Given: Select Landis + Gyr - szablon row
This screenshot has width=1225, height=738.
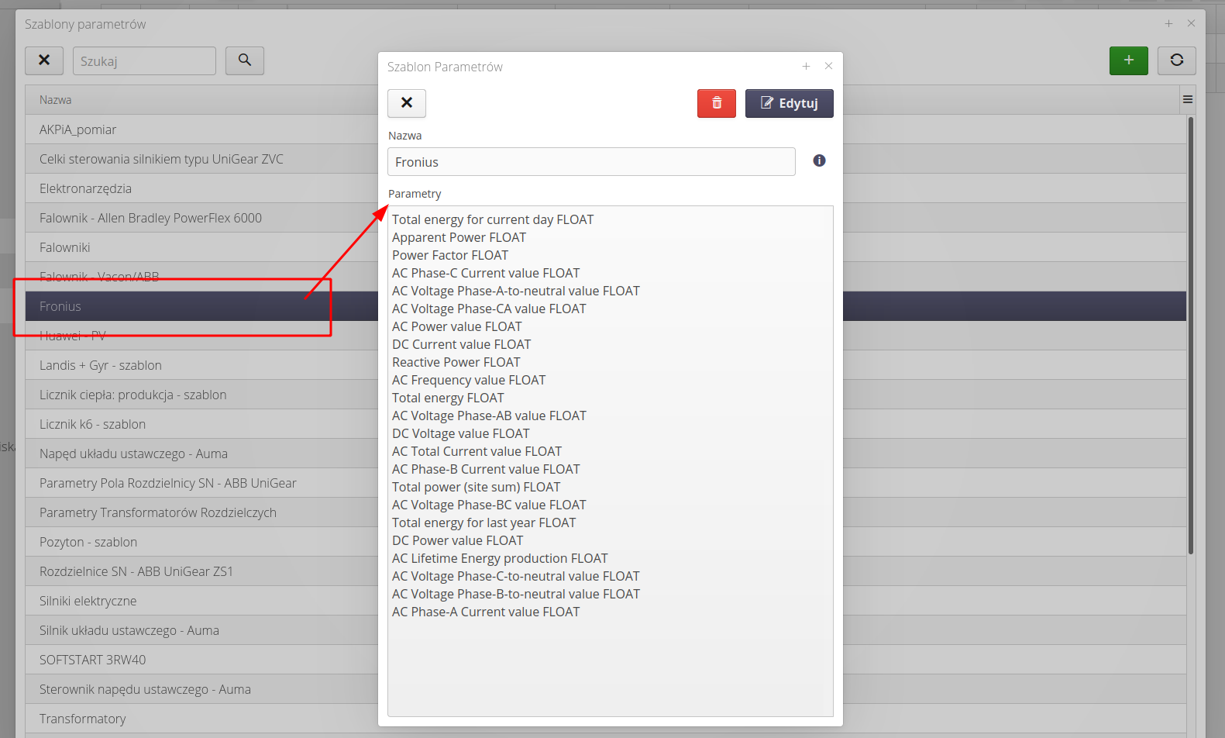Looking at the screenshot, I should (201, 365).
